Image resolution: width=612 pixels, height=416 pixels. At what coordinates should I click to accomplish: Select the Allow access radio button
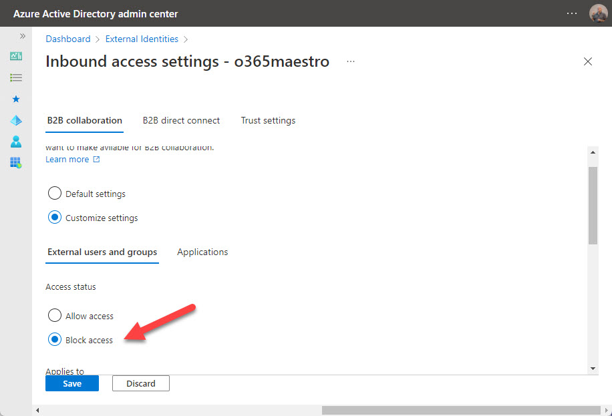pos(55,315)
